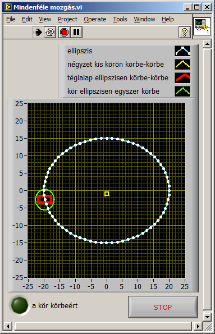Open the Tools menu
215x334 pixels.
tap(120, 20)
